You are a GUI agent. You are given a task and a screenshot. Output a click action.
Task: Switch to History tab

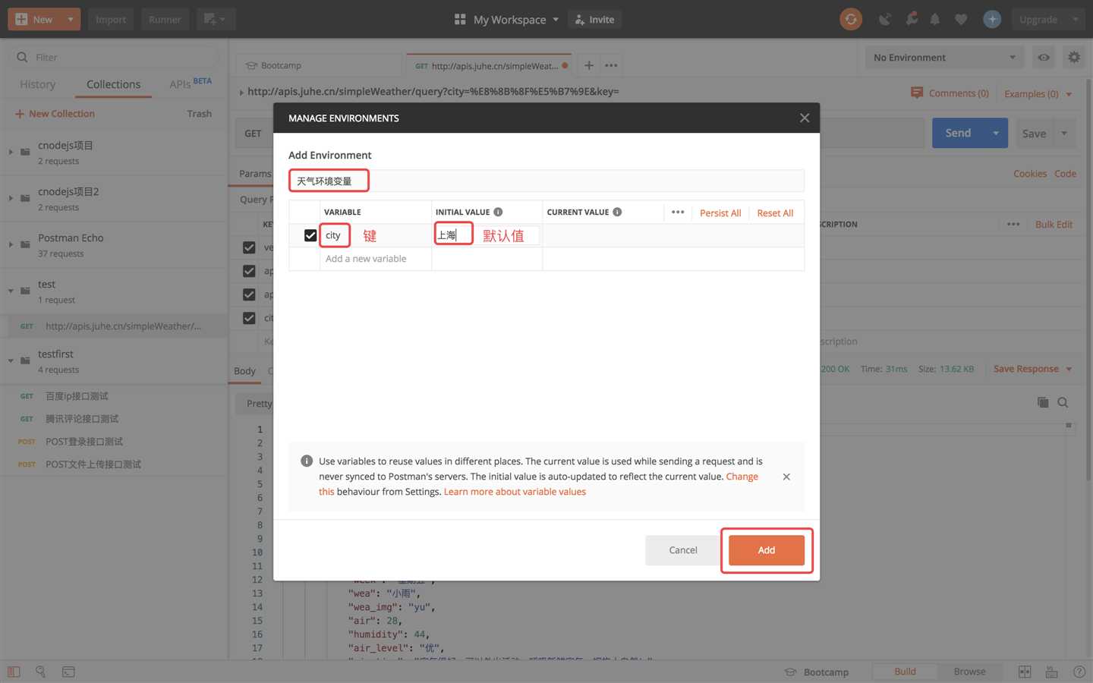pyautogui.click(x=38, y=84)
